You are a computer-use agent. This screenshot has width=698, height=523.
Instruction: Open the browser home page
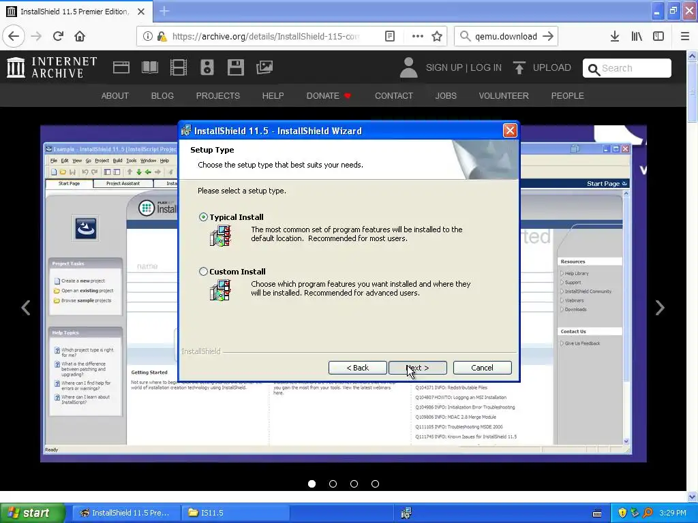point(80,36)
